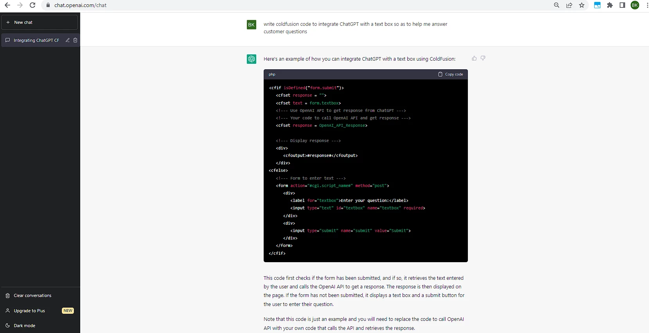Click the php language label on code block
This screenshot has height=333, width=649.
point(272,74)
